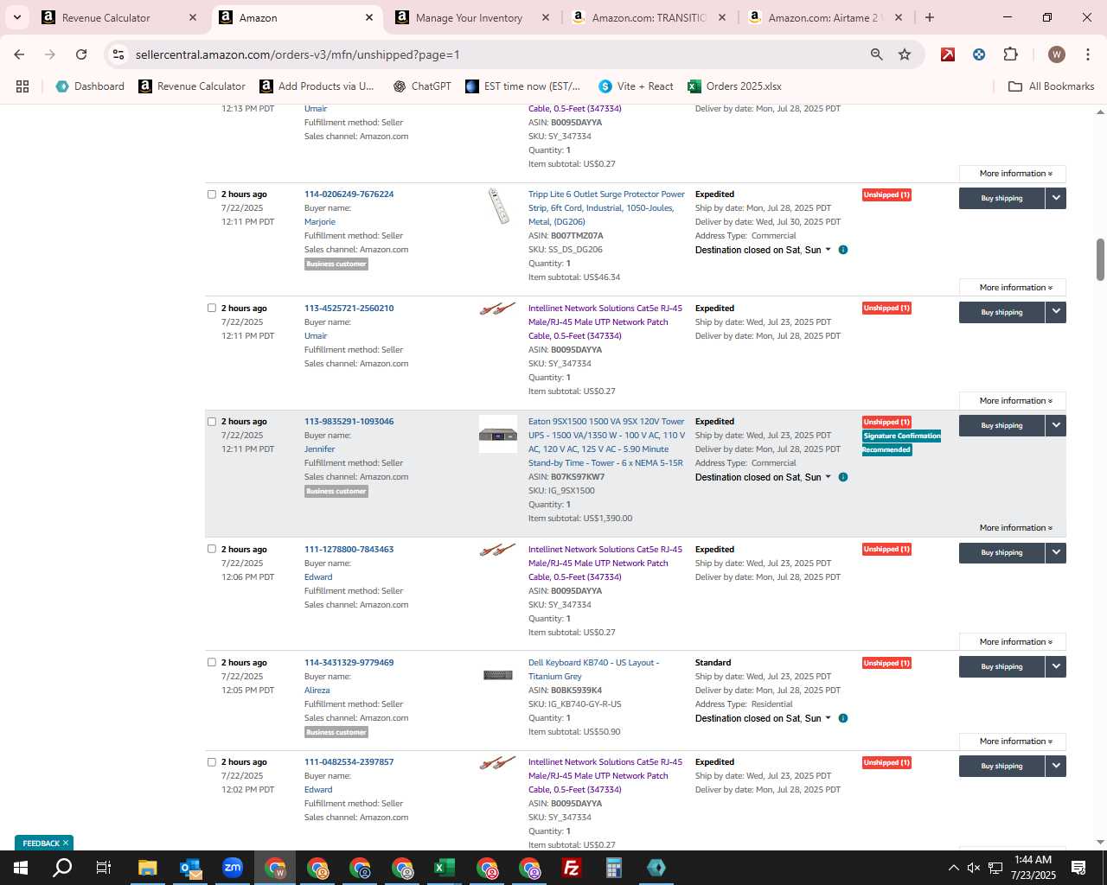Reload the Seller Central page
Screen dimensions: 1107x885
click(81, 54)
